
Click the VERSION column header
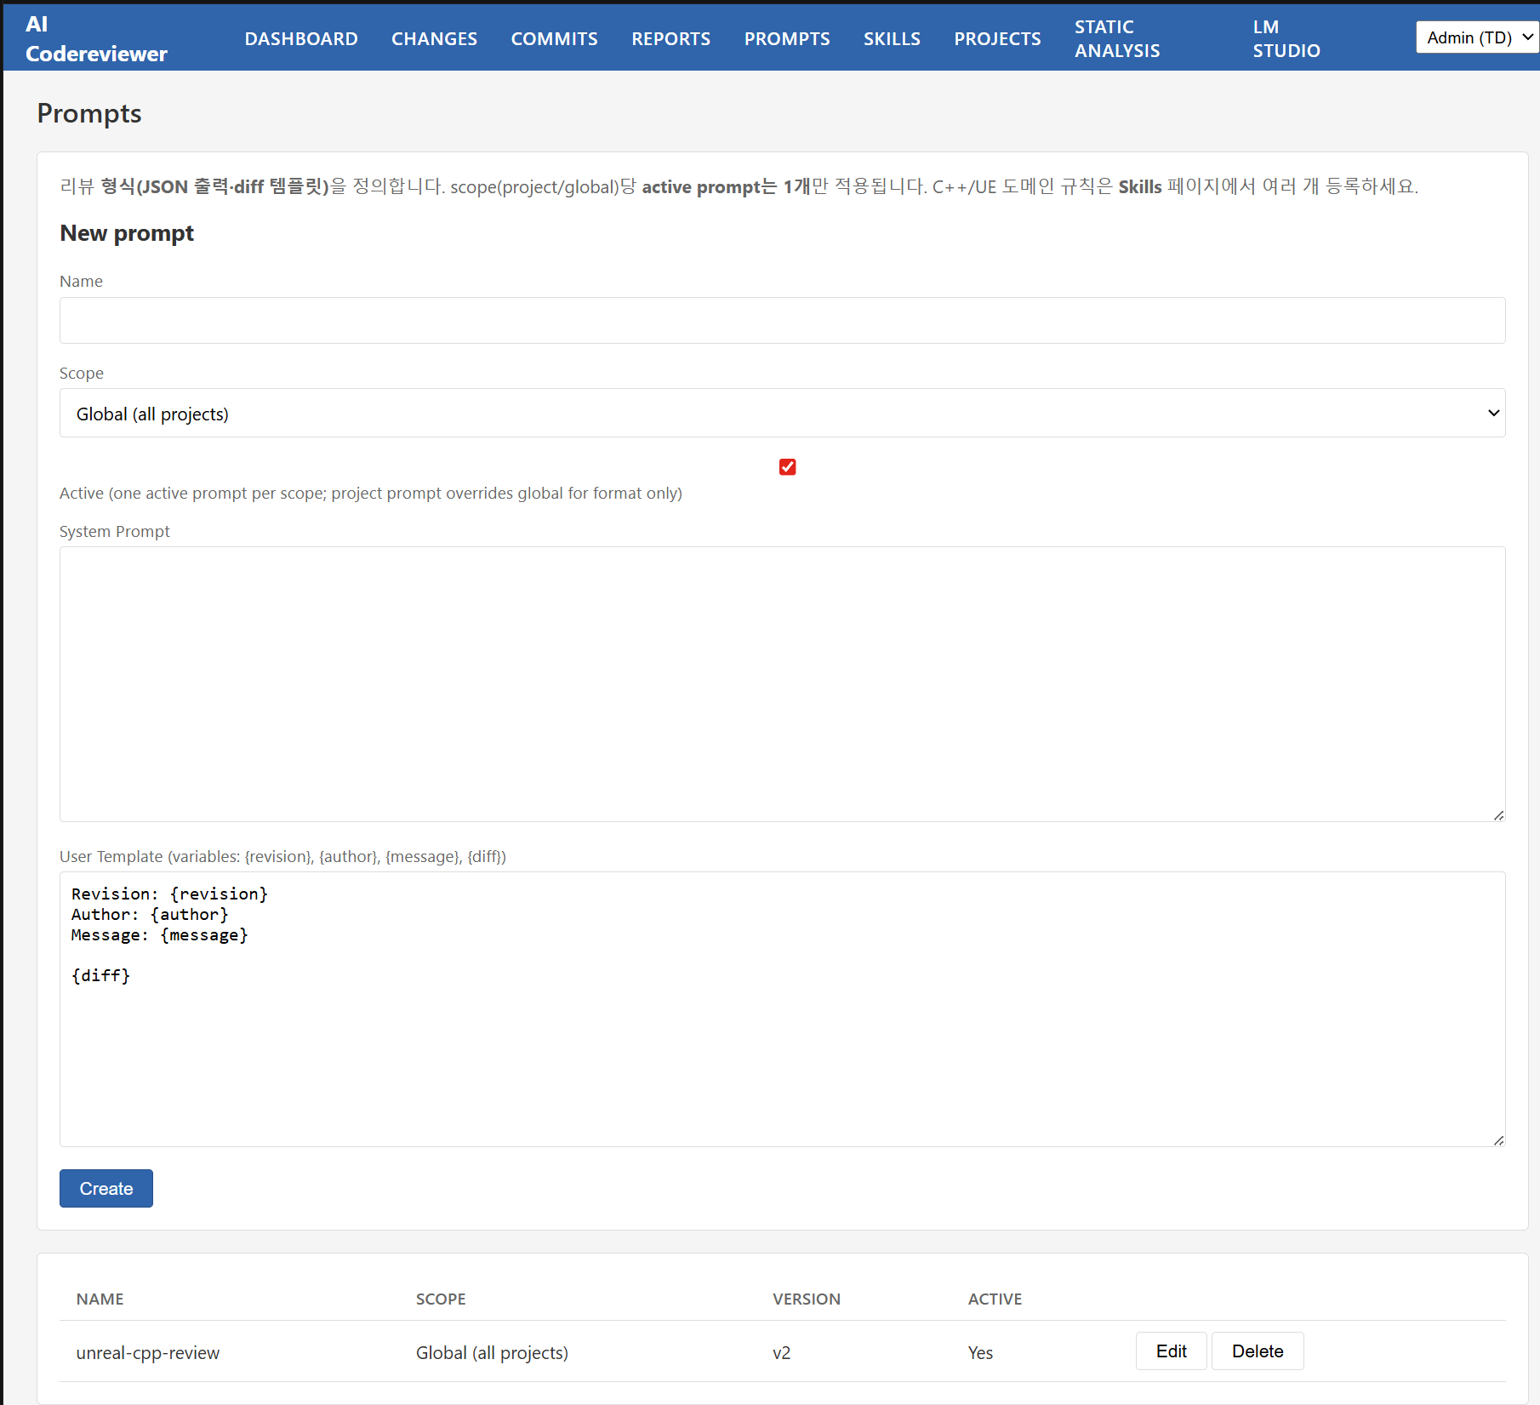click(x=807, y=1299)
